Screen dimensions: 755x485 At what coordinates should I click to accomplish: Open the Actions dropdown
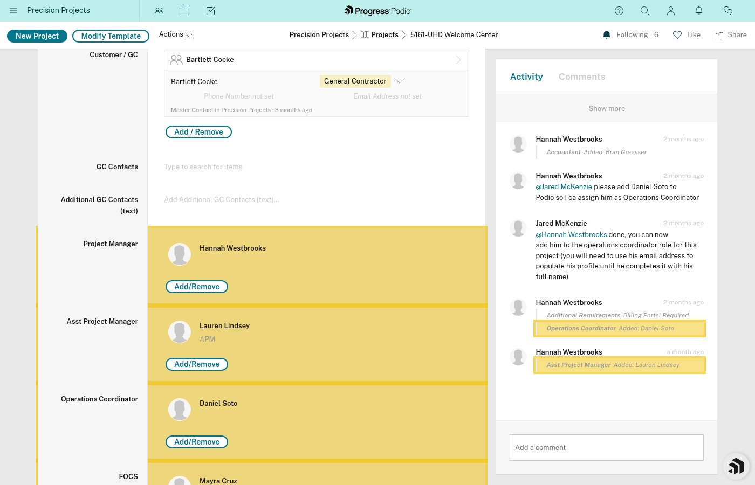[x=175, y=34]
